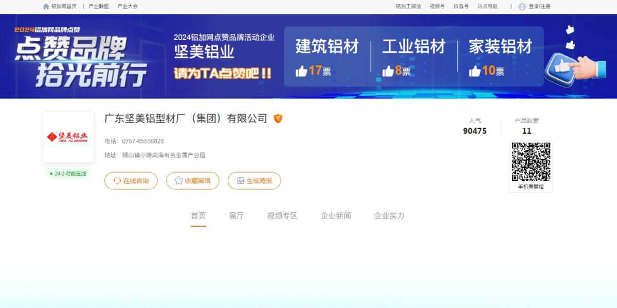
Task: Click the 家装铝材 category heading
Action: (x=500, y=47)
